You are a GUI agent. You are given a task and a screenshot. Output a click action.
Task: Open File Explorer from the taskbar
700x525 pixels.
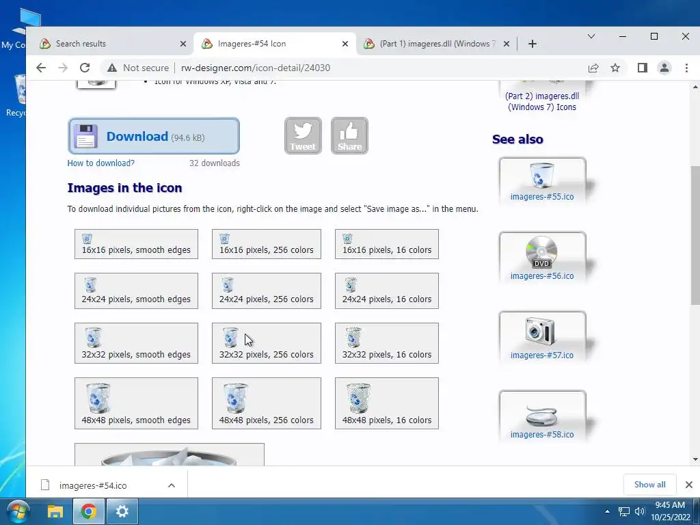point(55,511)
